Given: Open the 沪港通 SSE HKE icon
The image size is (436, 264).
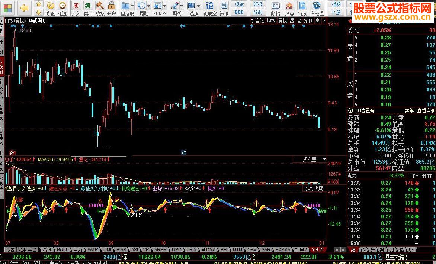Looking at the screenshot, I should click(x=317, y=8).
